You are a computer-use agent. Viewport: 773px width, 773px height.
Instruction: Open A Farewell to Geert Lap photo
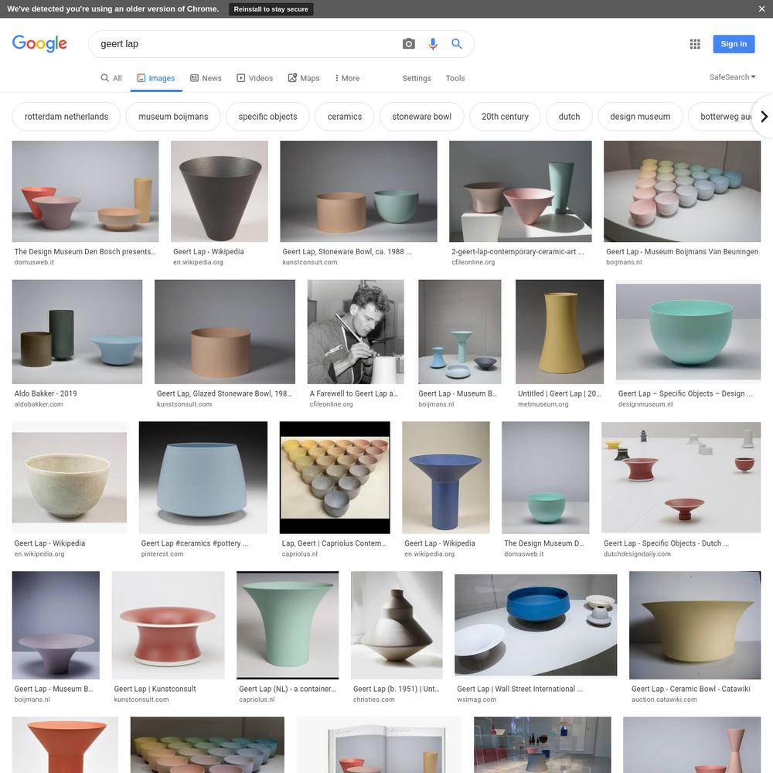coord(356,332)
